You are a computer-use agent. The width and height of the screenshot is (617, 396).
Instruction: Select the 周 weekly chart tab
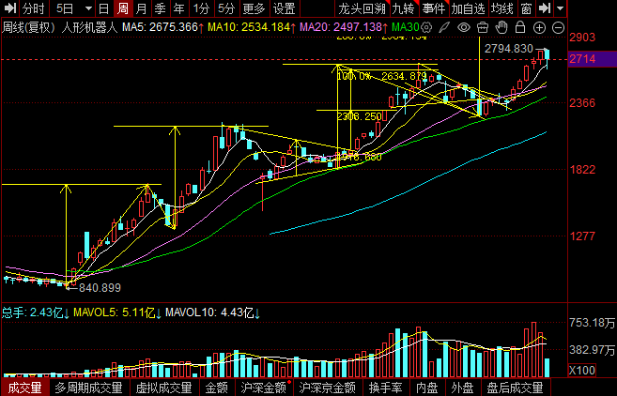(x=123, y=8)
